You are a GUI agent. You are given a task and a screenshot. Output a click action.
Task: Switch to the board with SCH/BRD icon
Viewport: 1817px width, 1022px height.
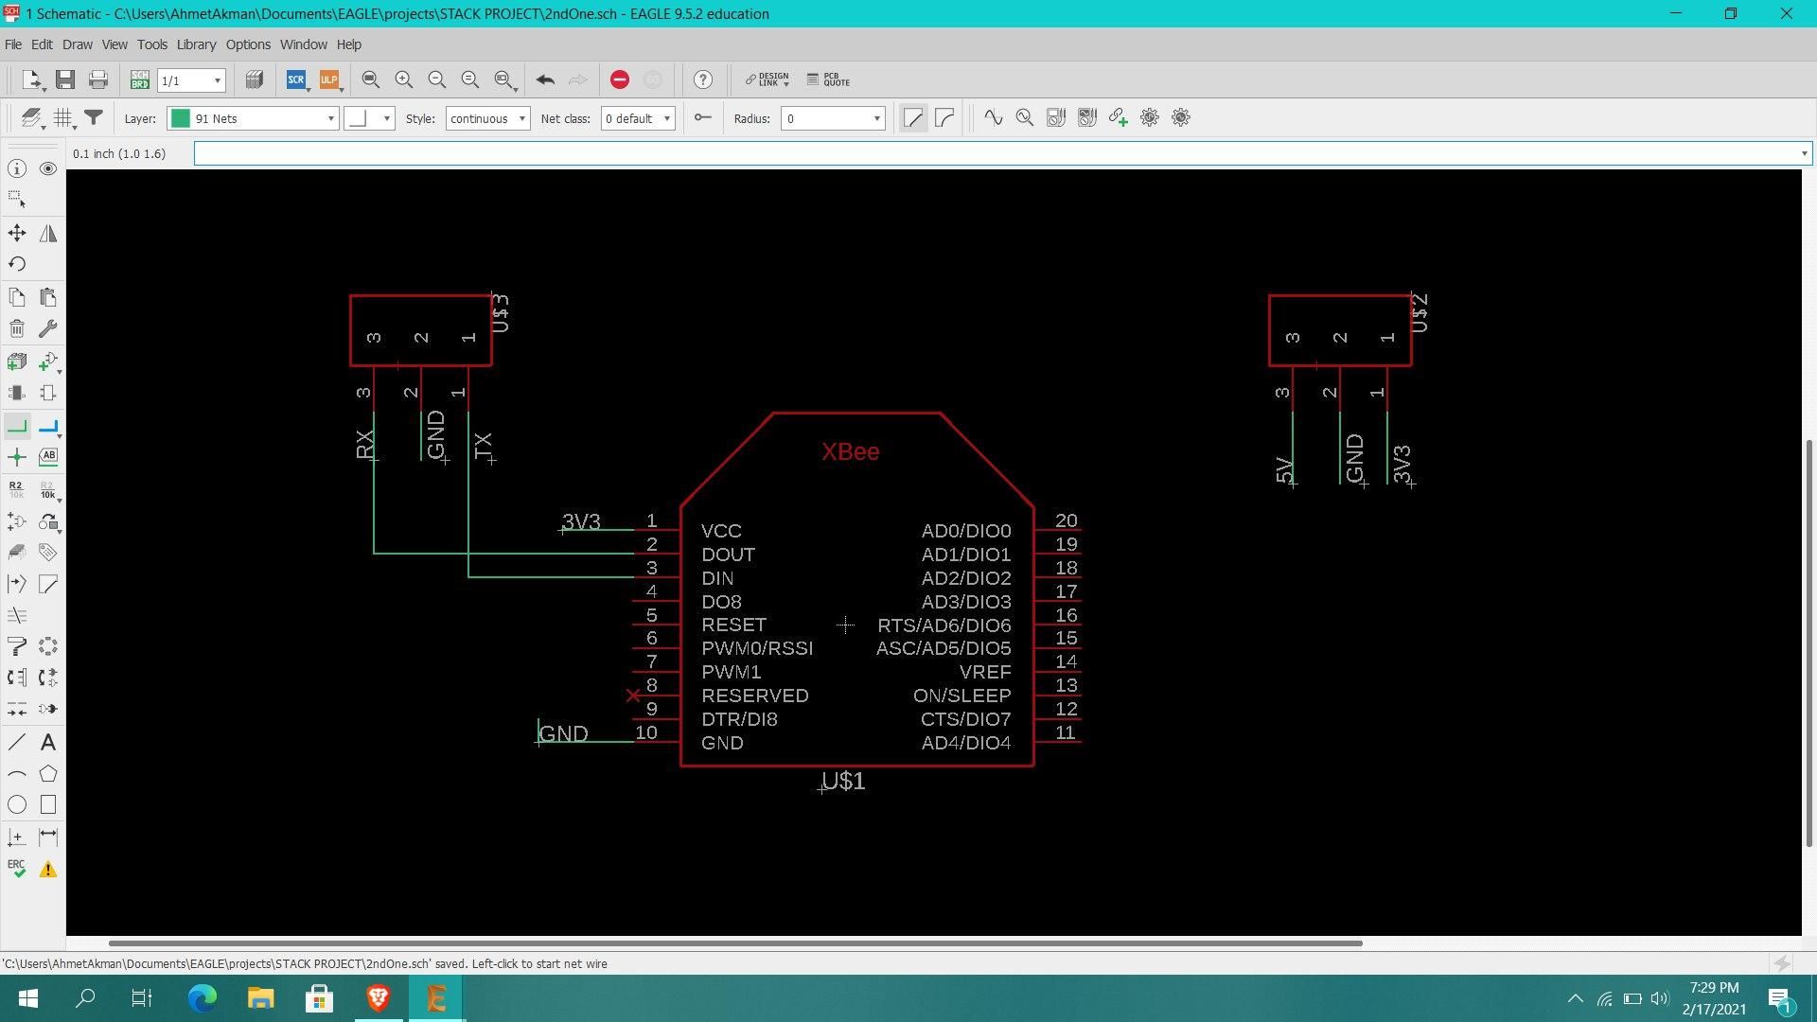(139, 79)
